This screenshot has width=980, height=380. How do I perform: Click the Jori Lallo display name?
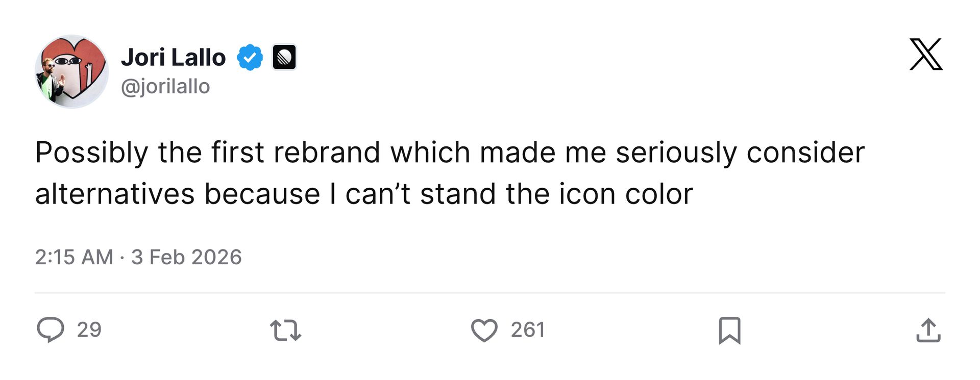pos(173,57)
